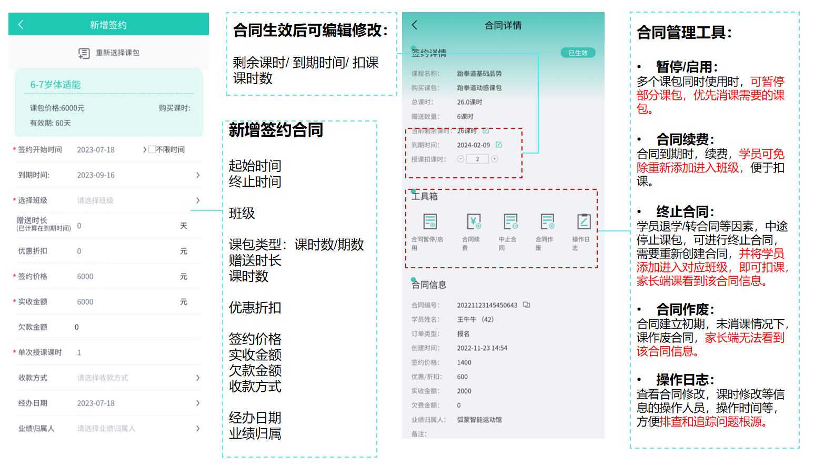Select the 中止合同 tool
This screenshot has width=814, height=465.
click(x=510, y=221)
